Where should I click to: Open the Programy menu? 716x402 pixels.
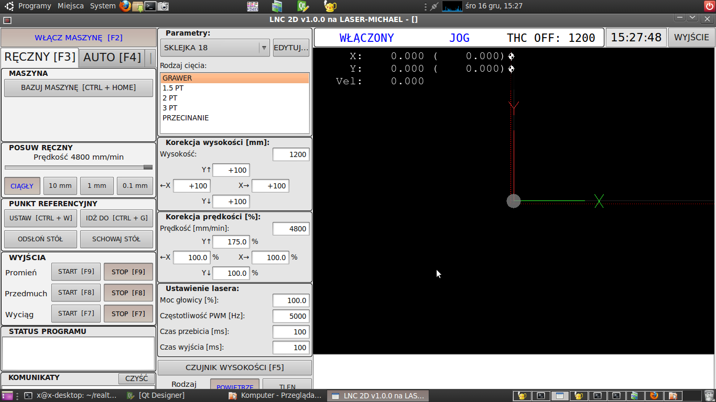(x=35, y=6)
